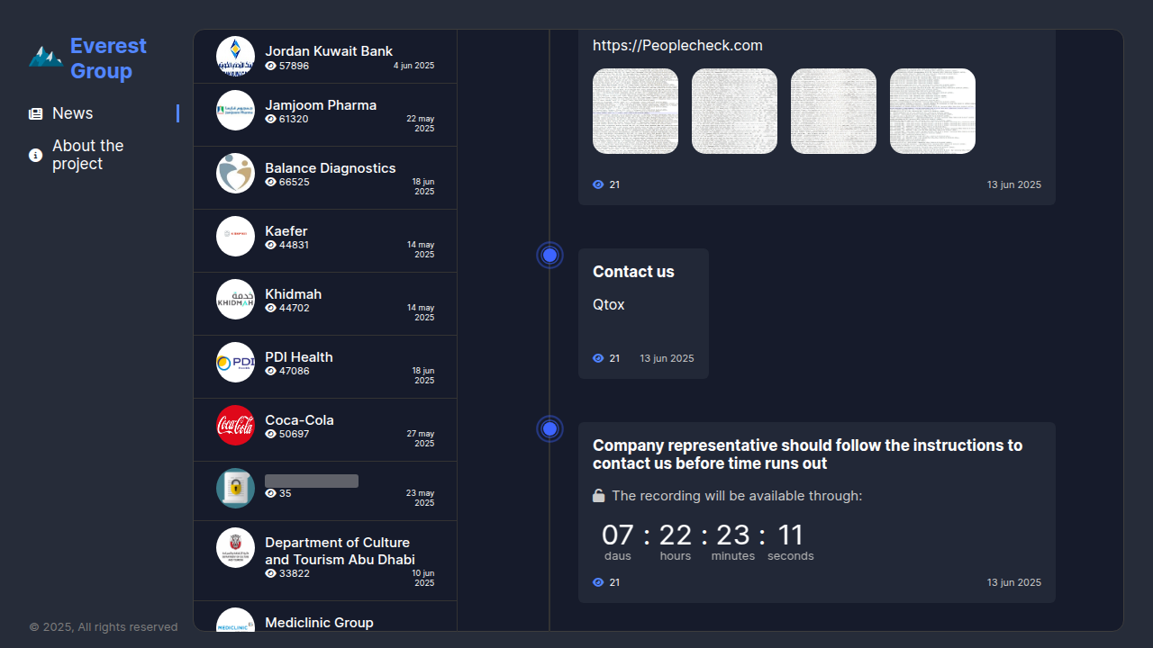Click the unlock icon beside recording notice
This screenshot has height=648, width=1153.
click(598, 496)
